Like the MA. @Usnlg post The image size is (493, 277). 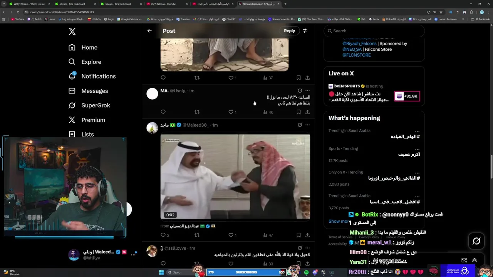click(232, 112)
